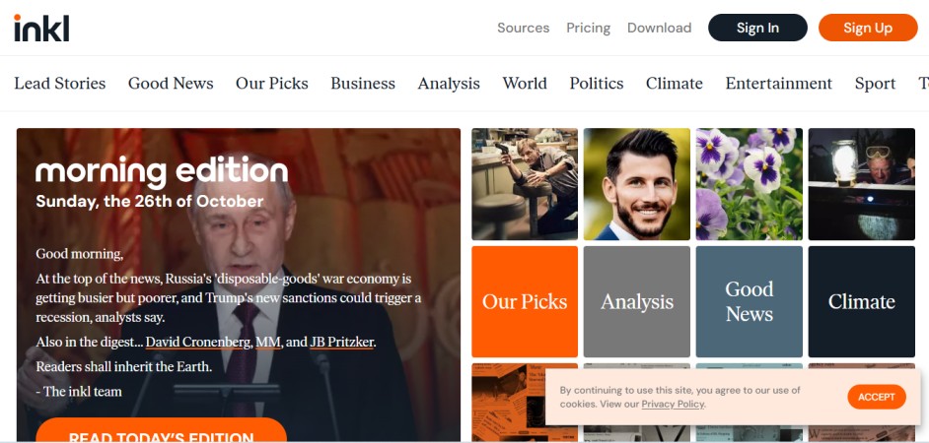Go to the Download link
The height and width of the screenshot is (443, 929).
(x=660, y=28)
